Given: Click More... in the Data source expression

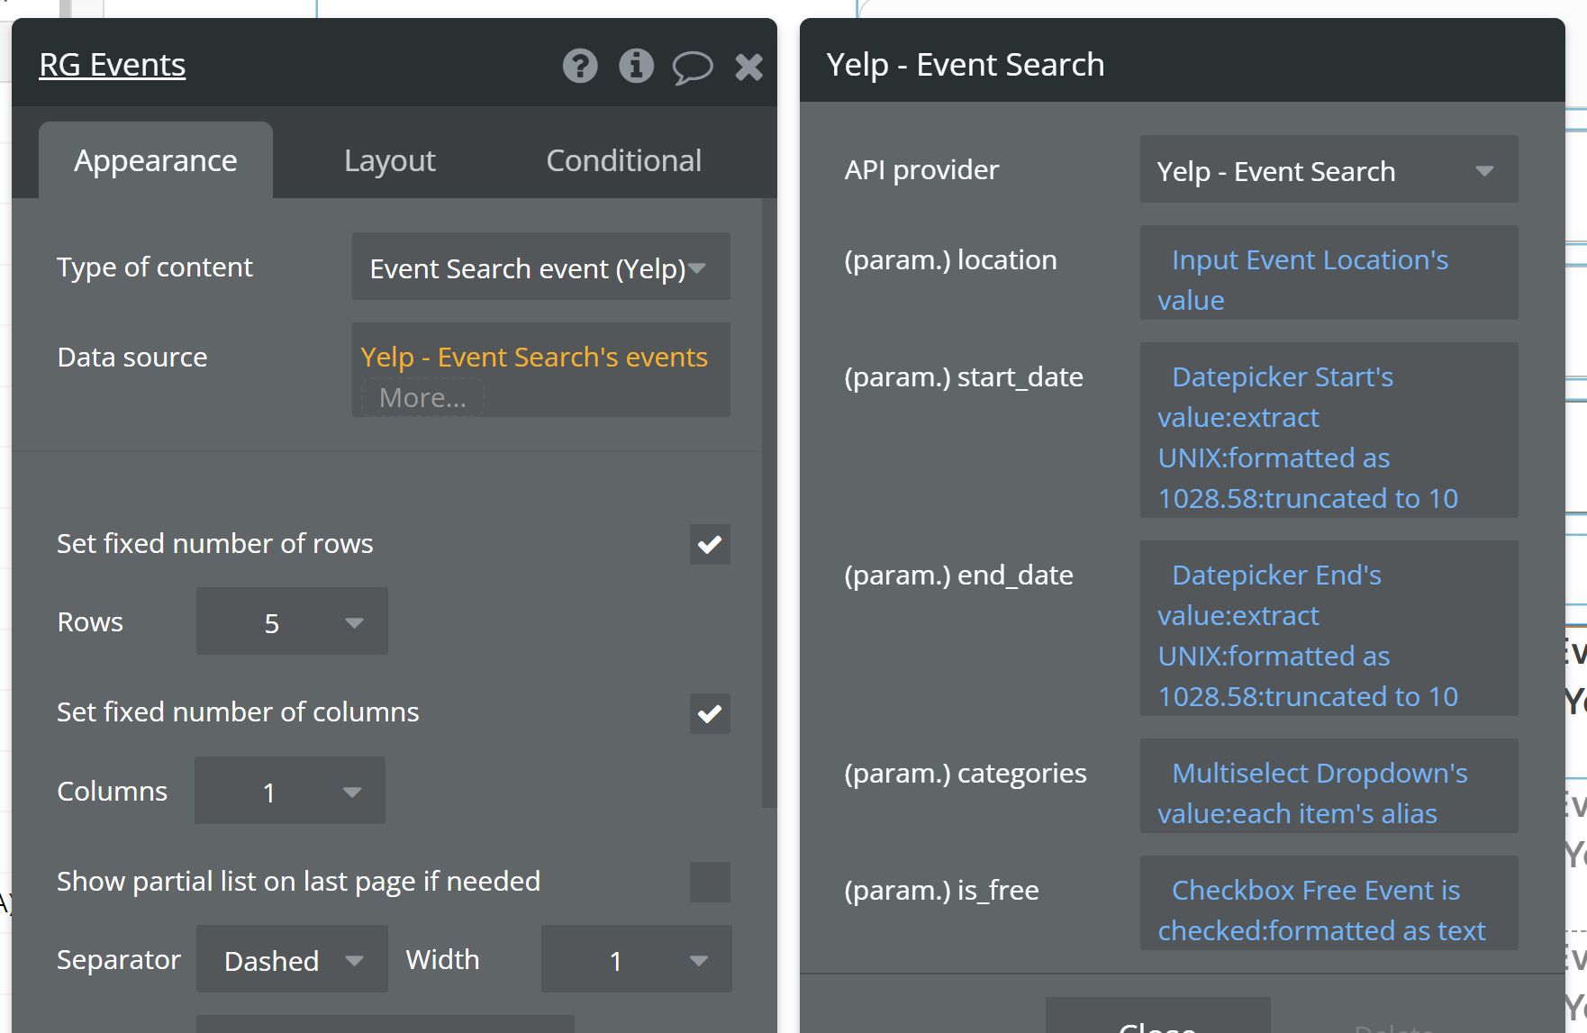Looking at the screenshot, I should click(422, 397).
